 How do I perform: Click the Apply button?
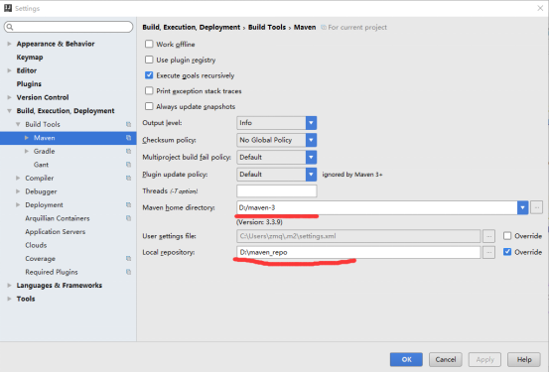tap(484, 359)
